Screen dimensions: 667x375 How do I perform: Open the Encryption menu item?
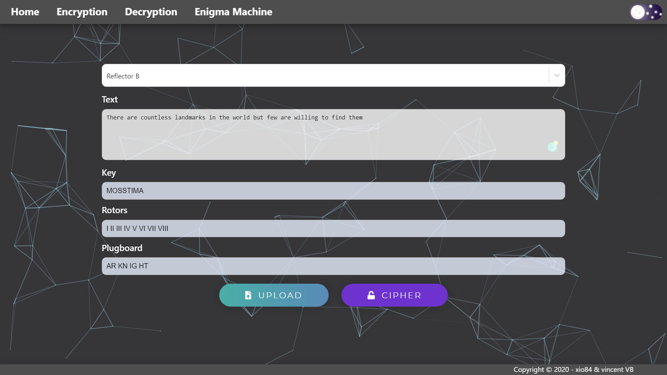pyautogui.click(x=82, y=12)
